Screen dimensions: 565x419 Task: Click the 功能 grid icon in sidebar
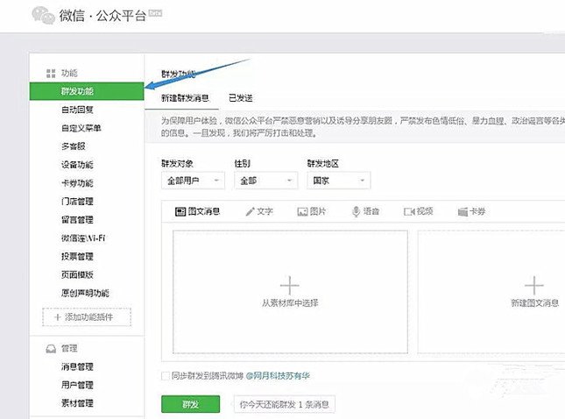tap(51, 74)
